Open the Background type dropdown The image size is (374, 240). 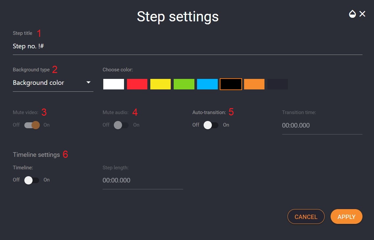point(53,83)
